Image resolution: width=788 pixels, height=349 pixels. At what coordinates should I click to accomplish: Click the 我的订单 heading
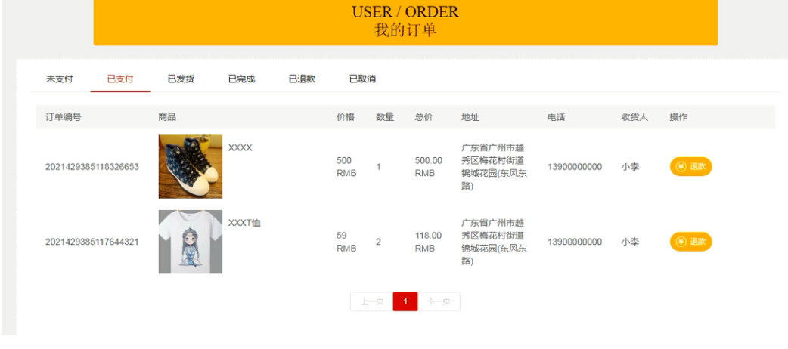pyautogui.click(x=405, y=30)
